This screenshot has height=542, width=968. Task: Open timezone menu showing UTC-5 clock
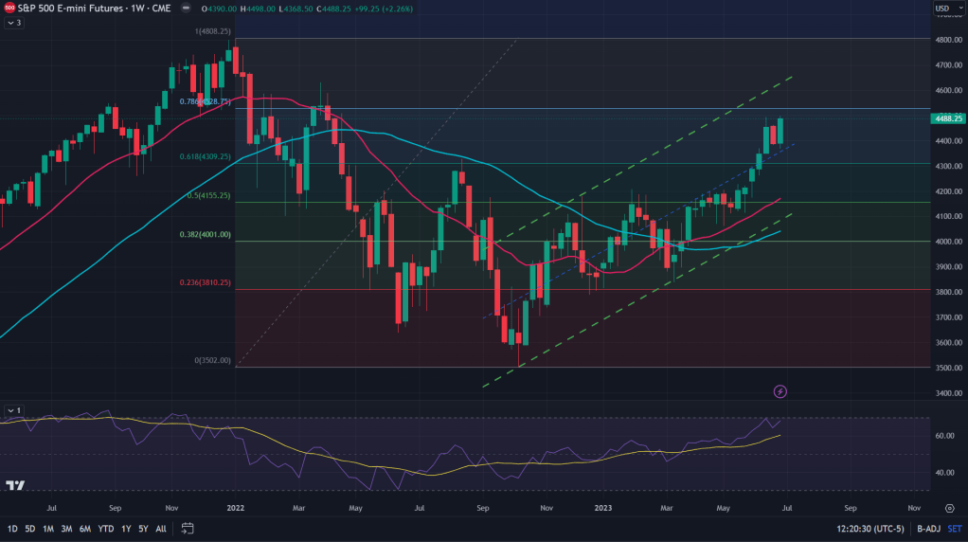click(x=871, y=528)
